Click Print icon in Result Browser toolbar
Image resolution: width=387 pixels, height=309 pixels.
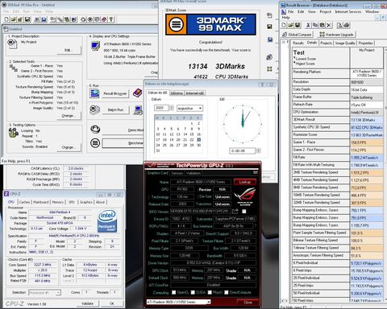click(x=347, y=25)
